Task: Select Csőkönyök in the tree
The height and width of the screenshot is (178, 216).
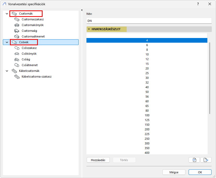Action: coord(29,54)
